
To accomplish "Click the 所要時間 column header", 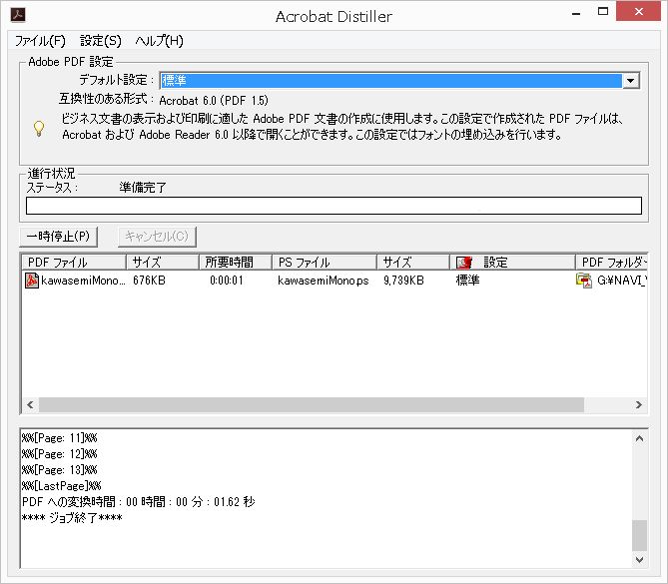I will (236, 263).
